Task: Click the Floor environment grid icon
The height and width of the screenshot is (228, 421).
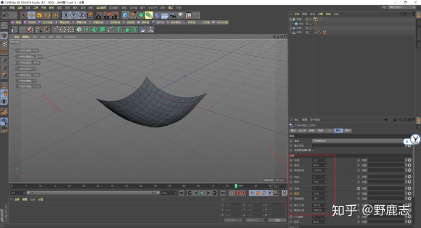Action: click(164, 15)
